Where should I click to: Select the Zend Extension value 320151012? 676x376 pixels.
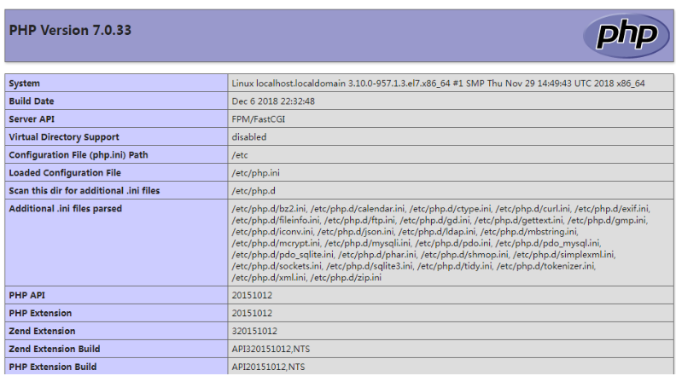point(254,331)
